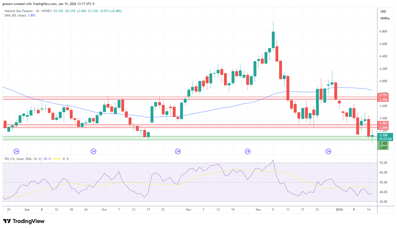
Task: Click the 3.303 red price label
Action: click(383, 123)
